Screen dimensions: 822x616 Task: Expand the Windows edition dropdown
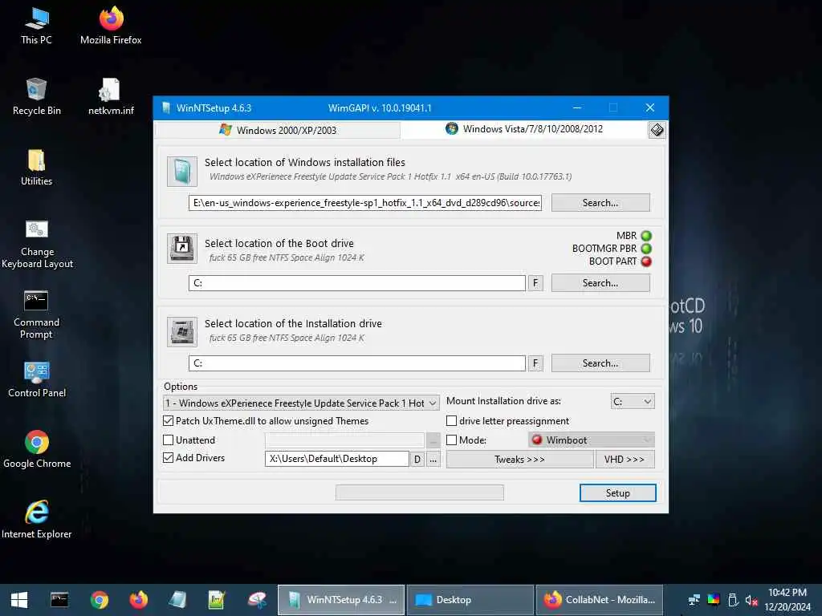point(302,403)
